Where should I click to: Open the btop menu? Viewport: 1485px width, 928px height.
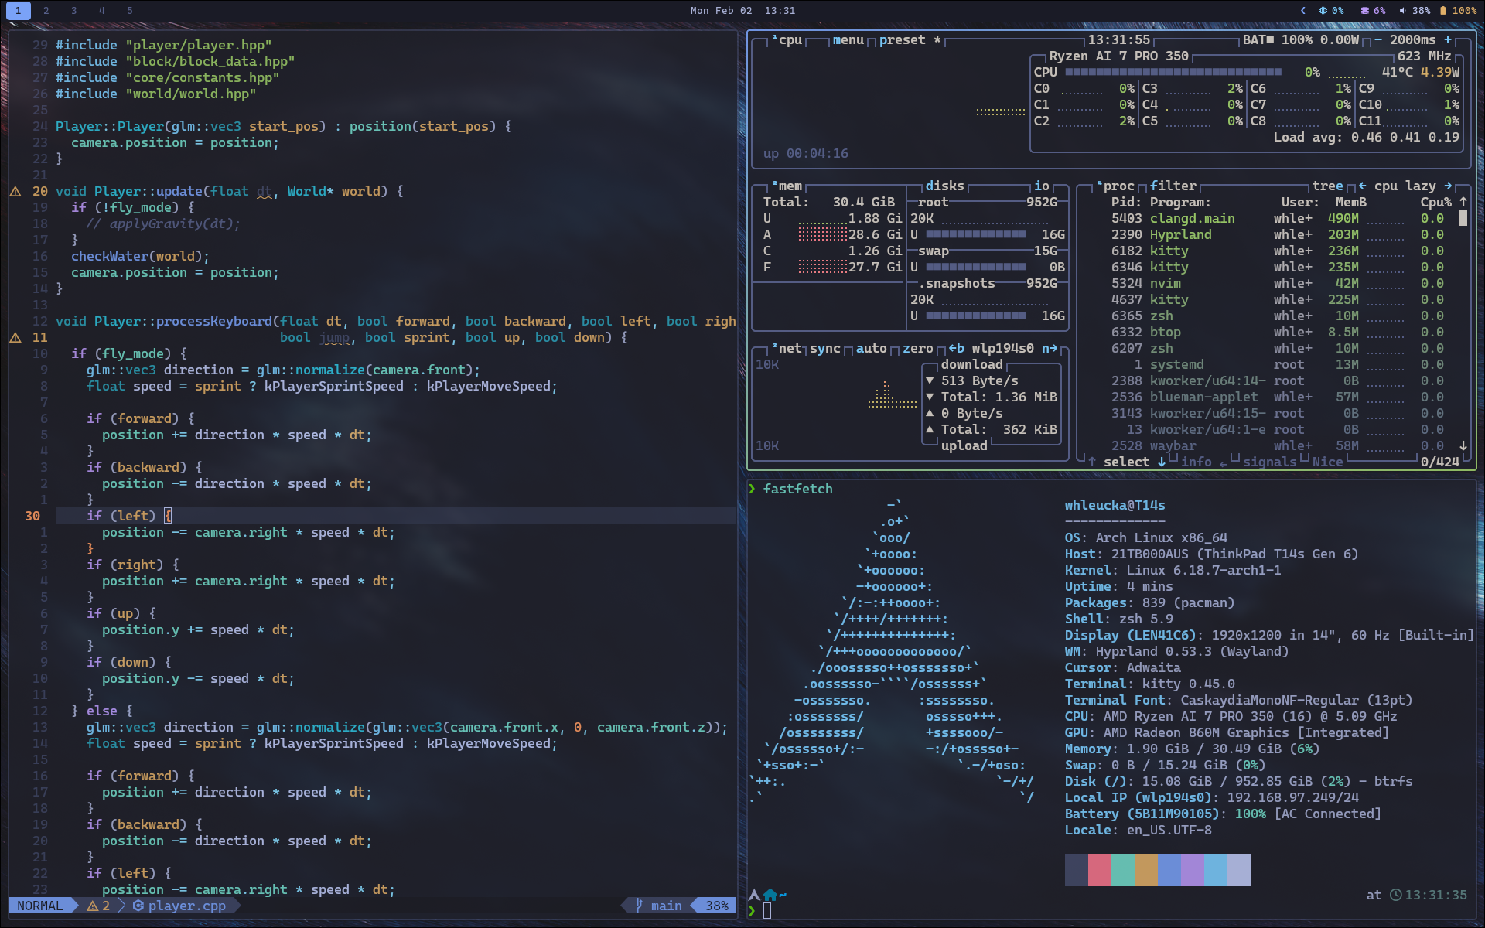[x=847, y=39]
